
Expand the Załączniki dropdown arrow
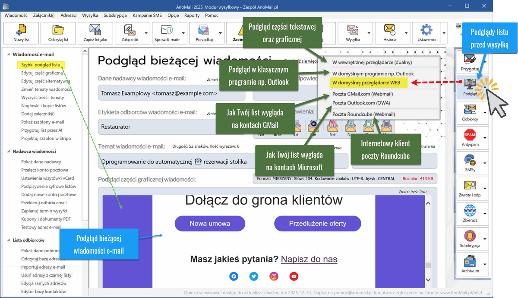146,33
